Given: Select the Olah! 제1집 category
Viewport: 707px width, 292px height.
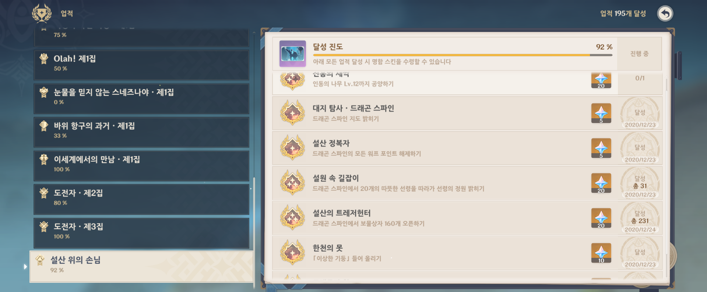Looking at the screenshot, I should pyautogui.click(x=141, y=65).
